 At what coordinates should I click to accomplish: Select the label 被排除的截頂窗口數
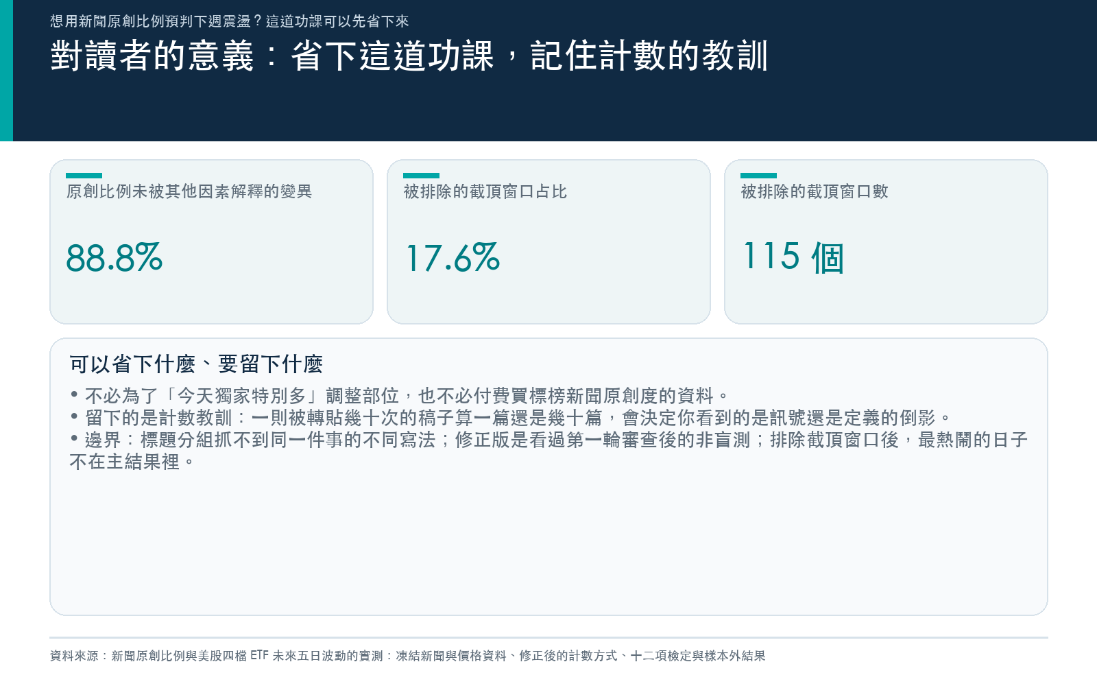[815, 191]
